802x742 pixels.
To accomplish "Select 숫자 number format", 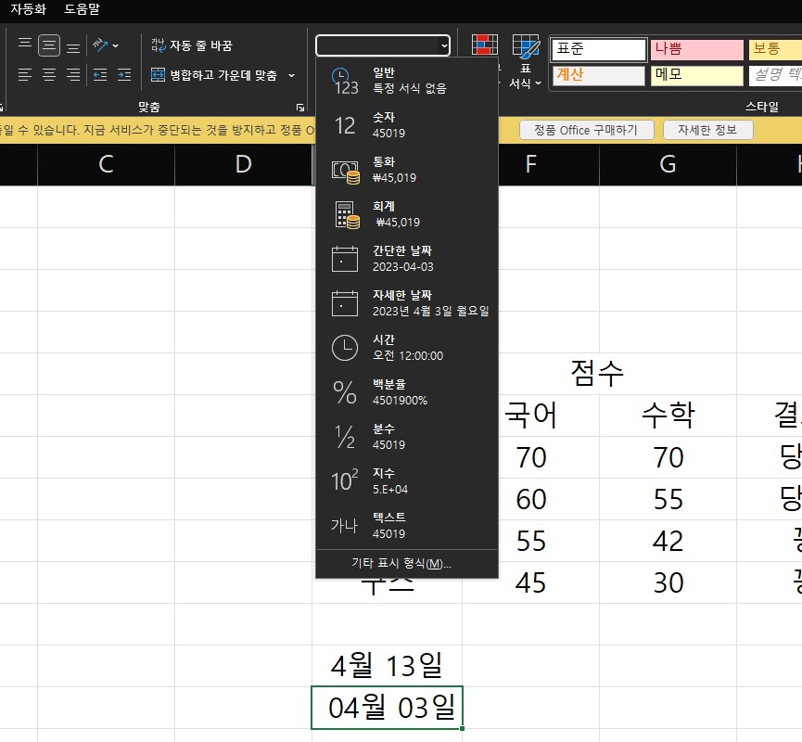I will [x=407, y=125].
